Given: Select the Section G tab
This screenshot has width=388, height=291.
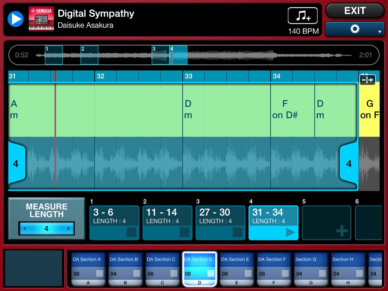Looking at the screenshot, I should (311, 268).
